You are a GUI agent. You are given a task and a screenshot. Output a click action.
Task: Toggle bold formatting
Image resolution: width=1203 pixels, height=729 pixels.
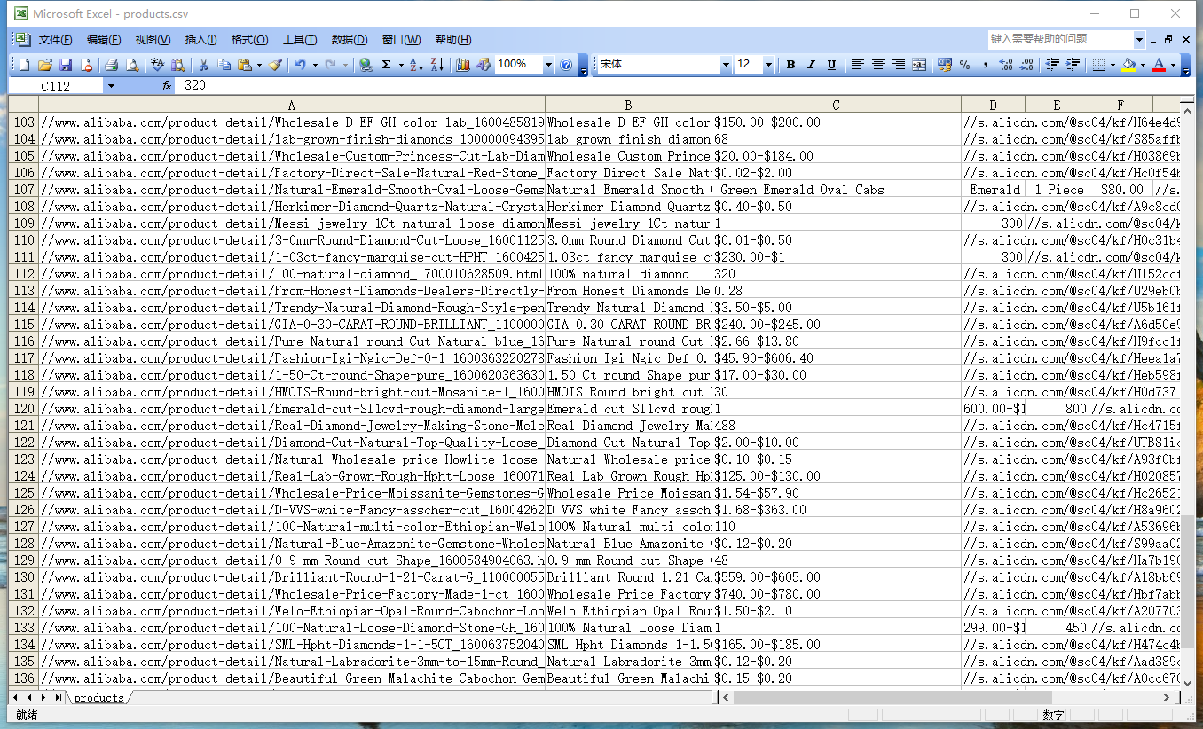coord(790,65)
